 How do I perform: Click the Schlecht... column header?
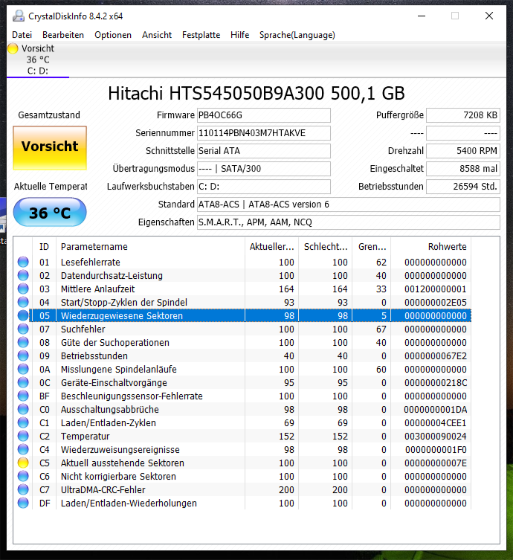[x=325, y=246]
